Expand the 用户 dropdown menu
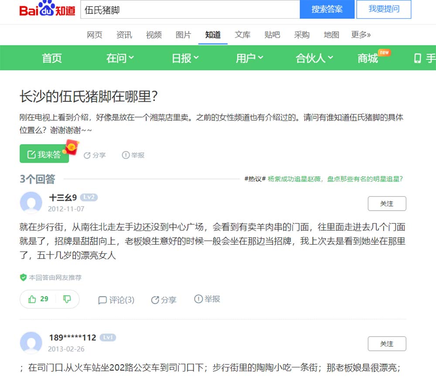 click(x=249, y=58)
